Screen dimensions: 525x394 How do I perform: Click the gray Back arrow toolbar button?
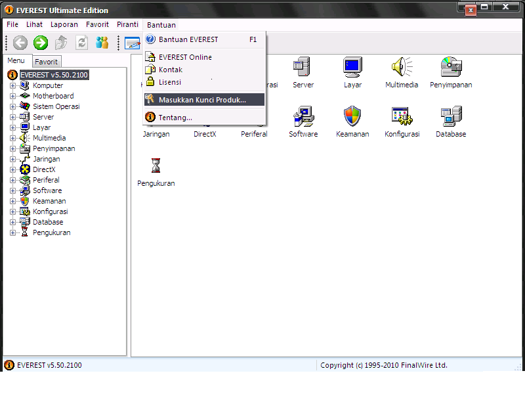click(x=20, y=43)
